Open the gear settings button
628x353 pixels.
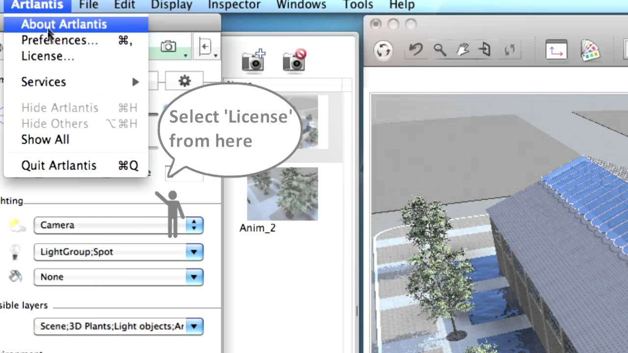(184, 81)
